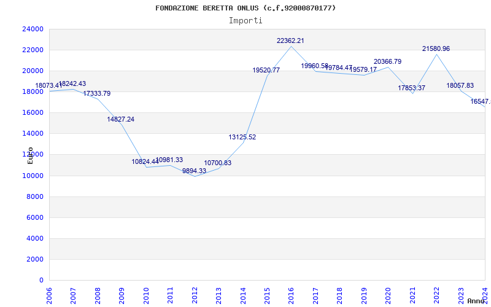Select y-axis tick 14000

point(33,133)
